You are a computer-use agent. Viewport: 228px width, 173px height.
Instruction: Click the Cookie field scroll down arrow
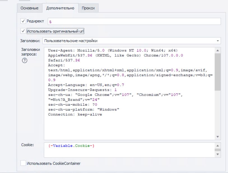pos(218,154)
